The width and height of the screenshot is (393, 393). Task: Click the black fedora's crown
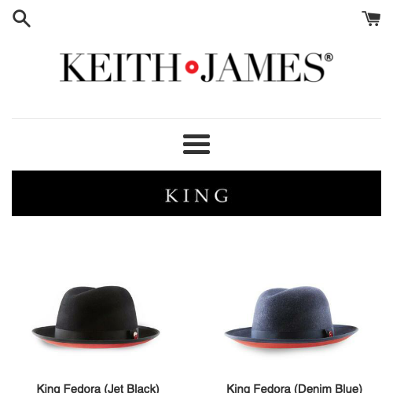click(97, 307)
